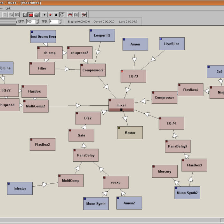Image resolution: width=224 pixels, height=224 pixels.
Task: Click the connection arrow between Infector and MultiComp
Action: pos(45,185)
